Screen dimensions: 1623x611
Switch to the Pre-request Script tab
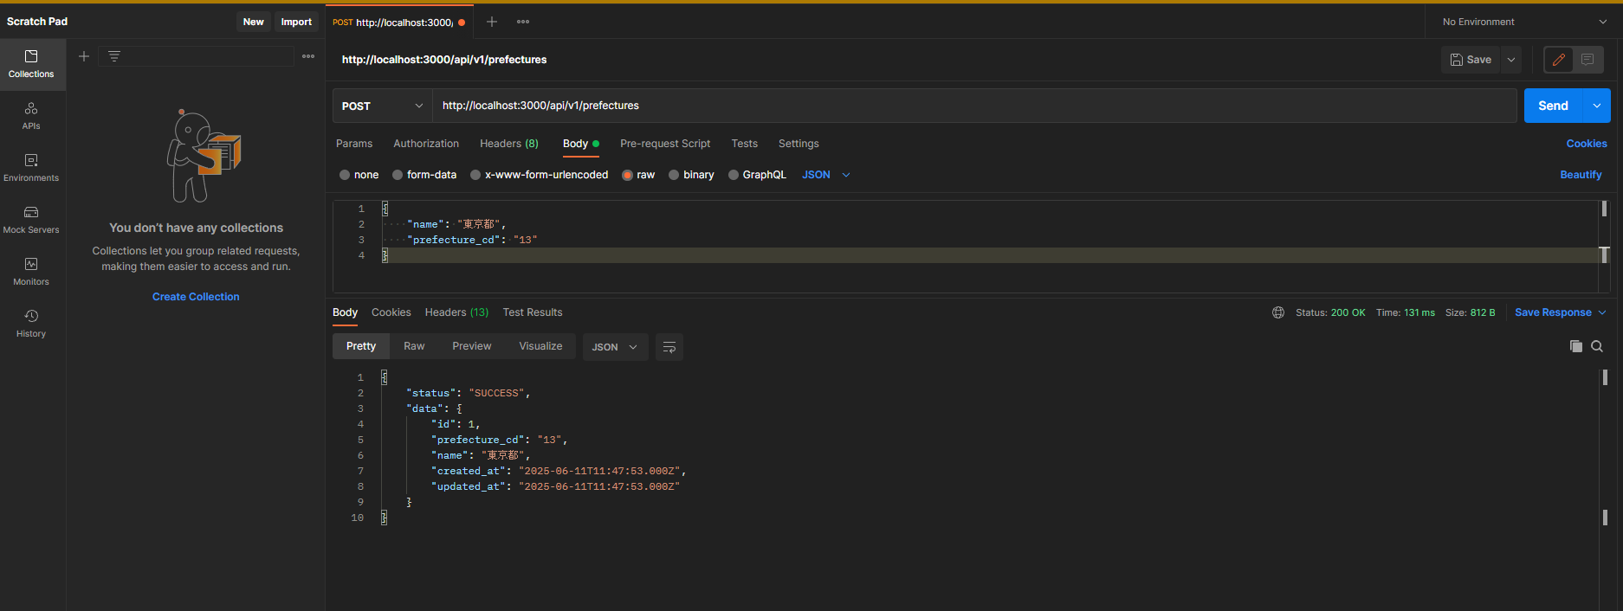point(665,144)
